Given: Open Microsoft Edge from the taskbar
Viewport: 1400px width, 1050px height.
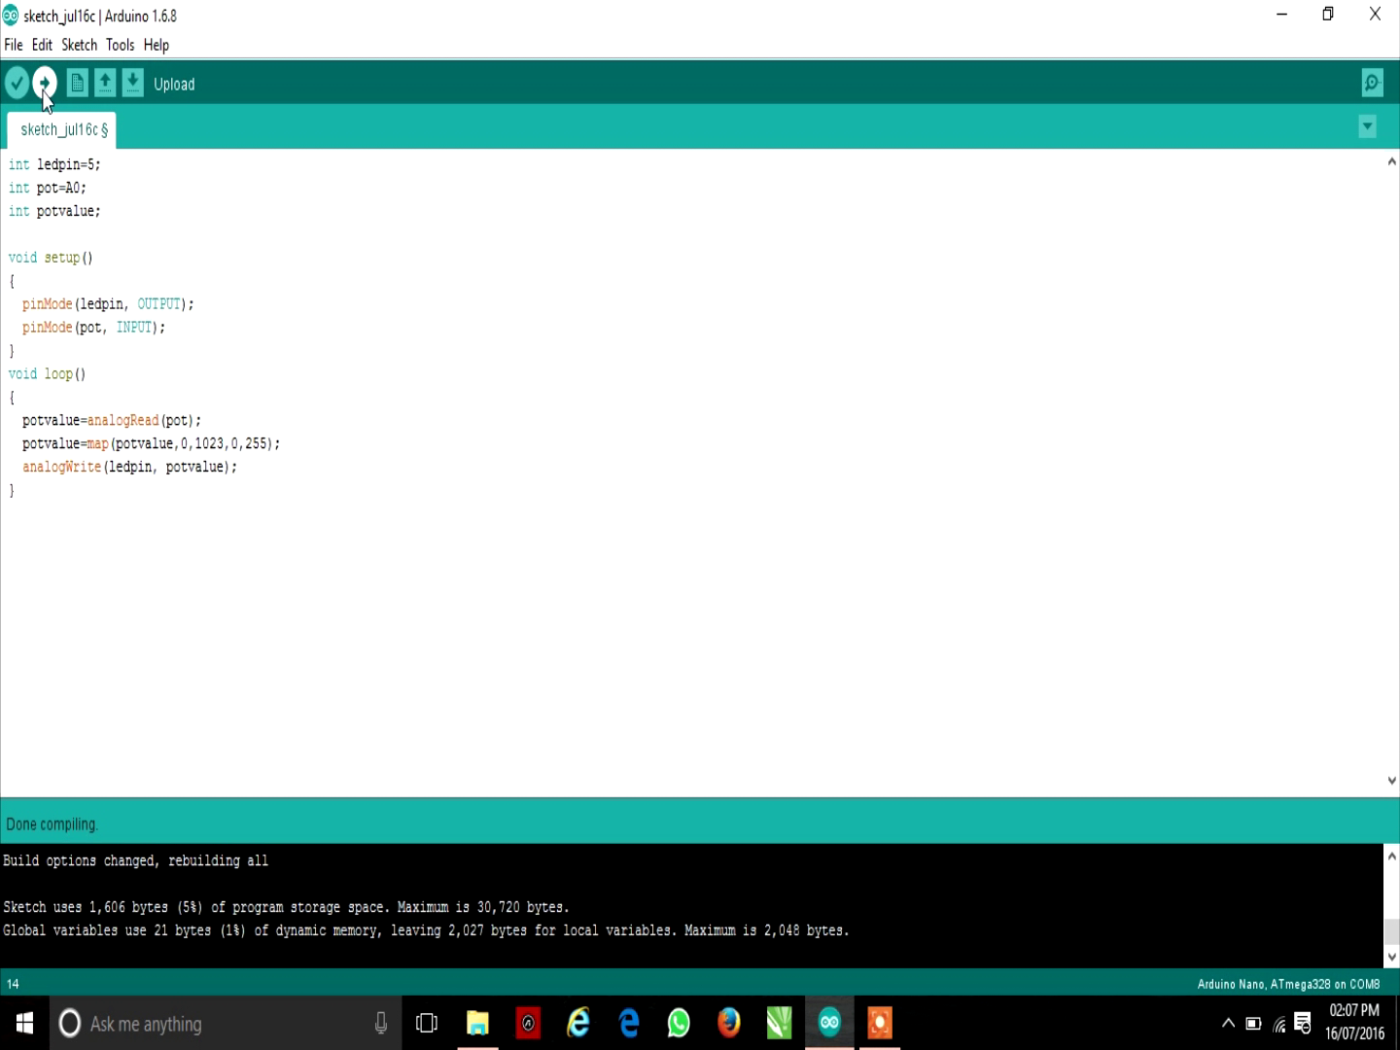Looking at the screenshot, I should [x=629, y=1023].
